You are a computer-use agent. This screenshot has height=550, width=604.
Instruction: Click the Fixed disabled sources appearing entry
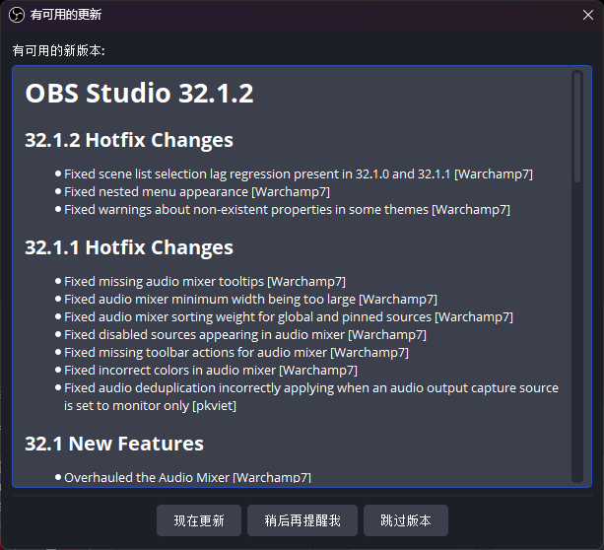coord(245,334)
